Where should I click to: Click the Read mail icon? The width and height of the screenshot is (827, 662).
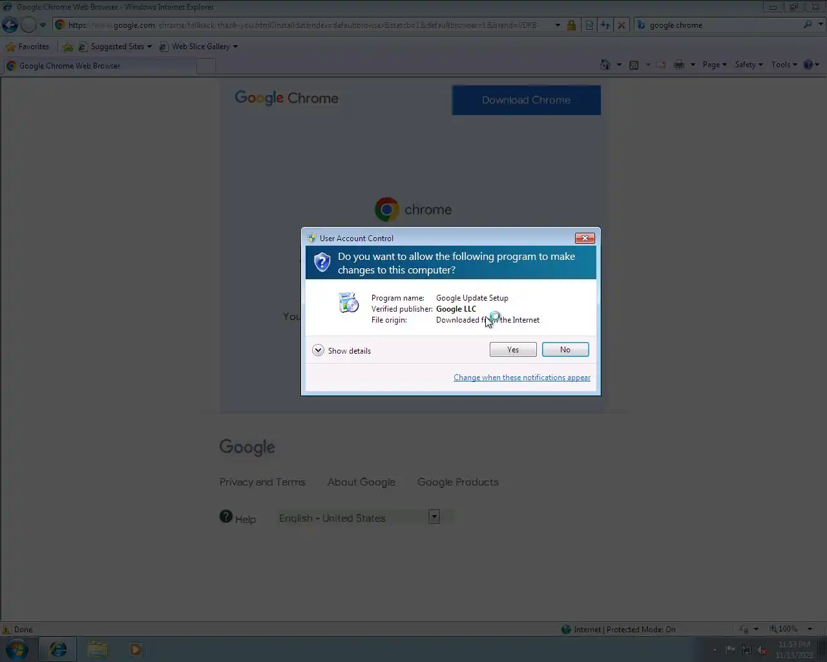tap(661, 65)
